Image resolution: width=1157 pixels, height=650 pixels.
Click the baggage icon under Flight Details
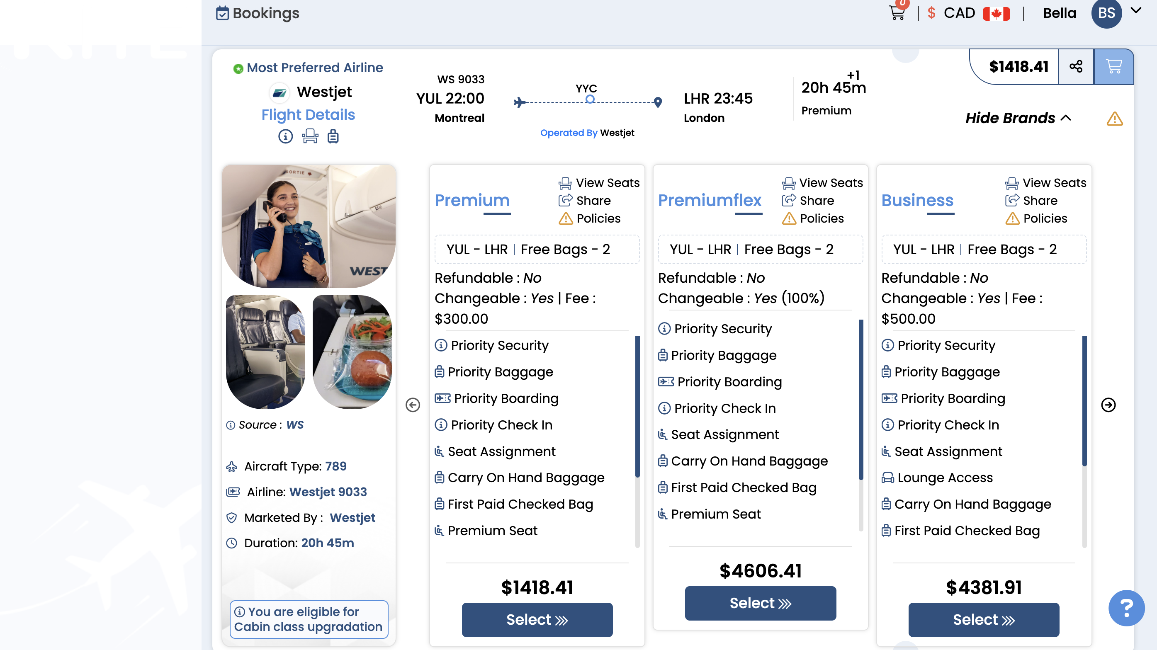coord(333,136)
